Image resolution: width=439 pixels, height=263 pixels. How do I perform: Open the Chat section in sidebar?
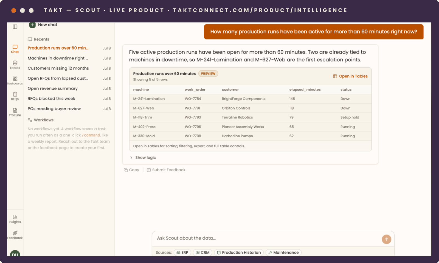point(15,49)
